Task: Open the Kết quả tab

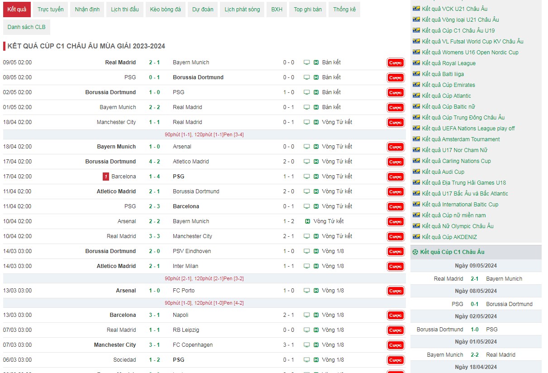Action: [x=17, y=10]
